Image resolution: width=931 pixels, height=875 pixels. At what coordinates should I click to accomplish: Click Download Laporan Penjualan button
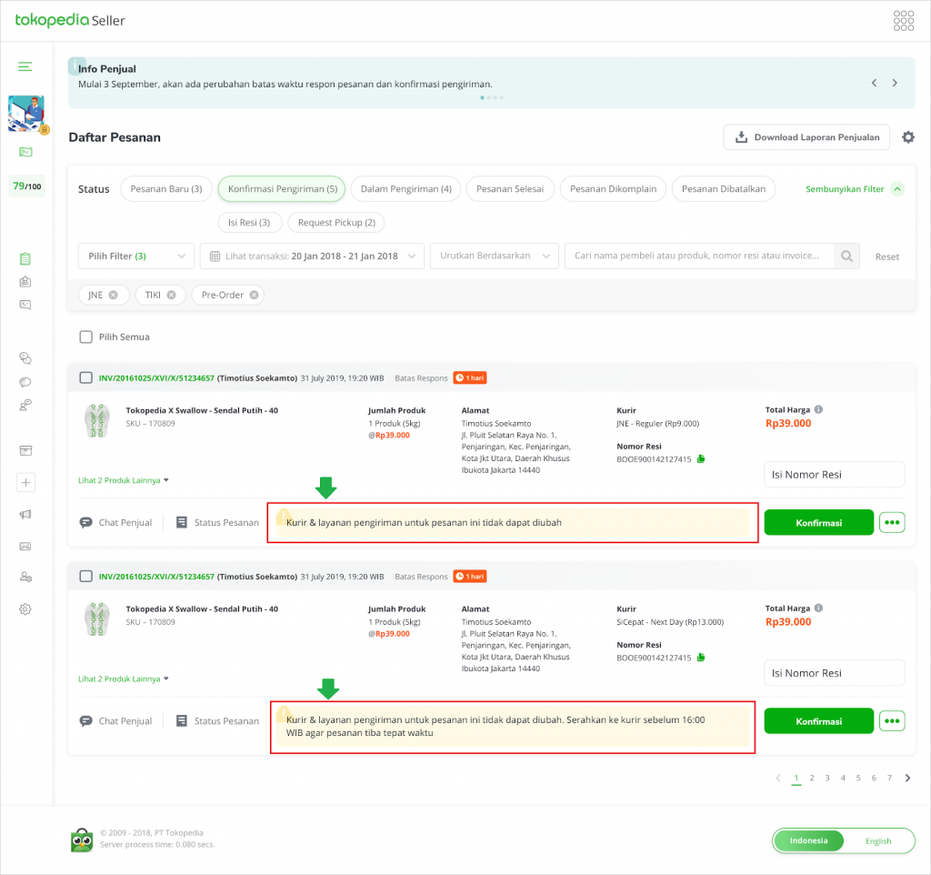tap(806, 137)
